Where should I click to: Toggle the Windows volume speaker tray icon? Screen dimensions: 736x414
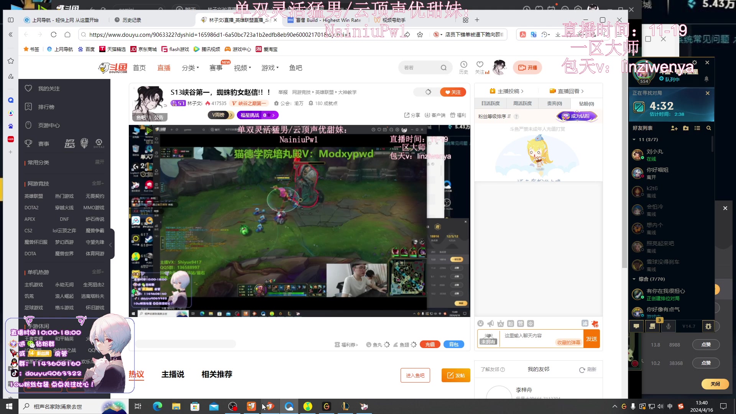pyautogui.click(x=660, y=406)
